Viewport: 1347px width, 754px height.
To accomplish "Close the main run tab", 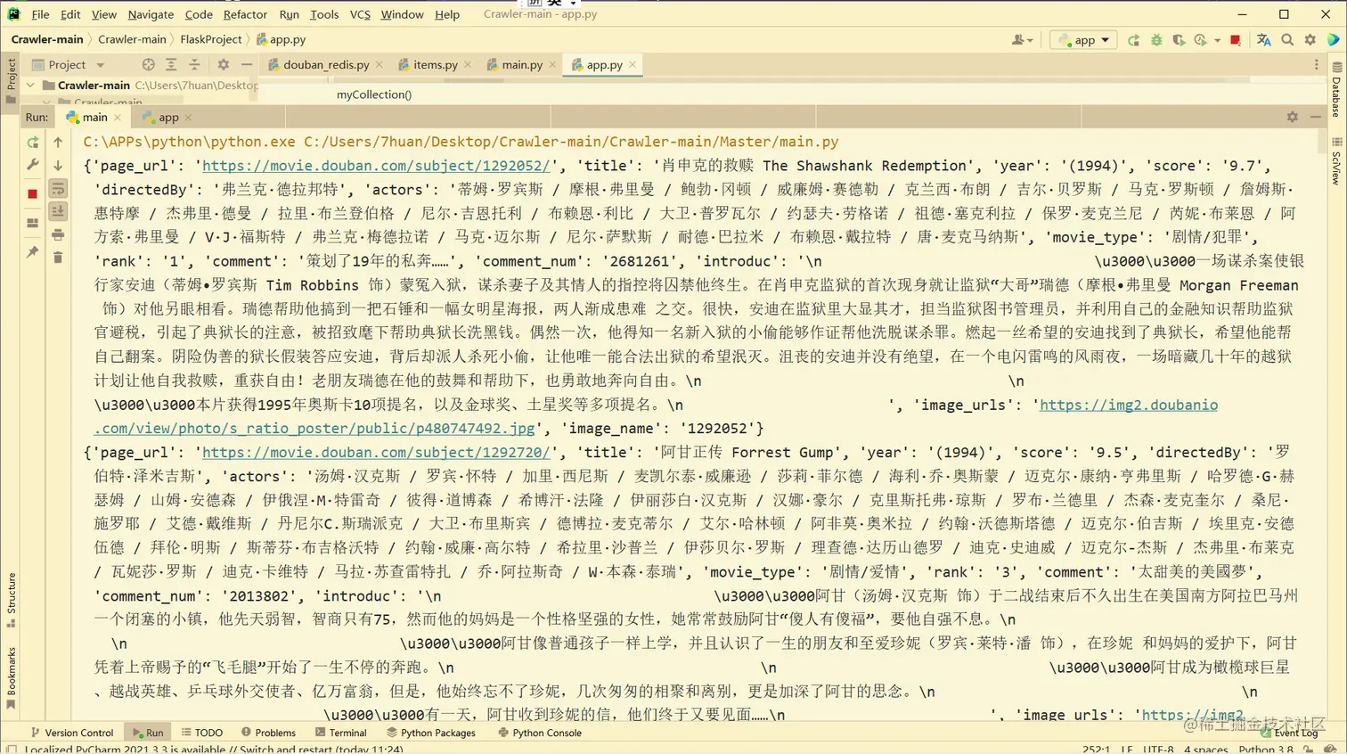I will (116, 117).
